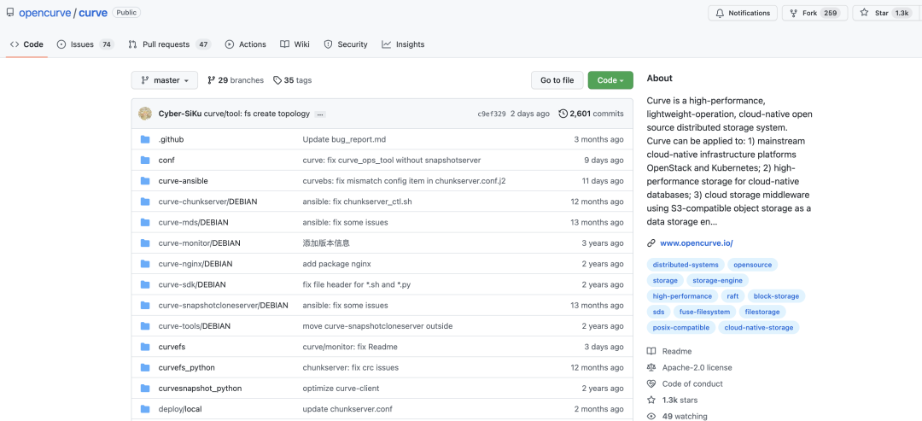
Task: Select the block-storage topic tag
Action: pos(777,296)
